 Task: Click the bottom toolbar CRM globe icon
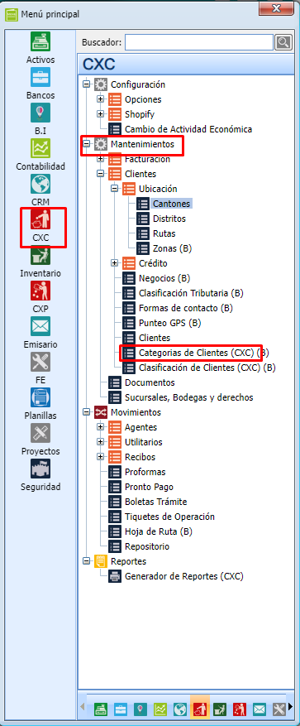coord(180,709)
